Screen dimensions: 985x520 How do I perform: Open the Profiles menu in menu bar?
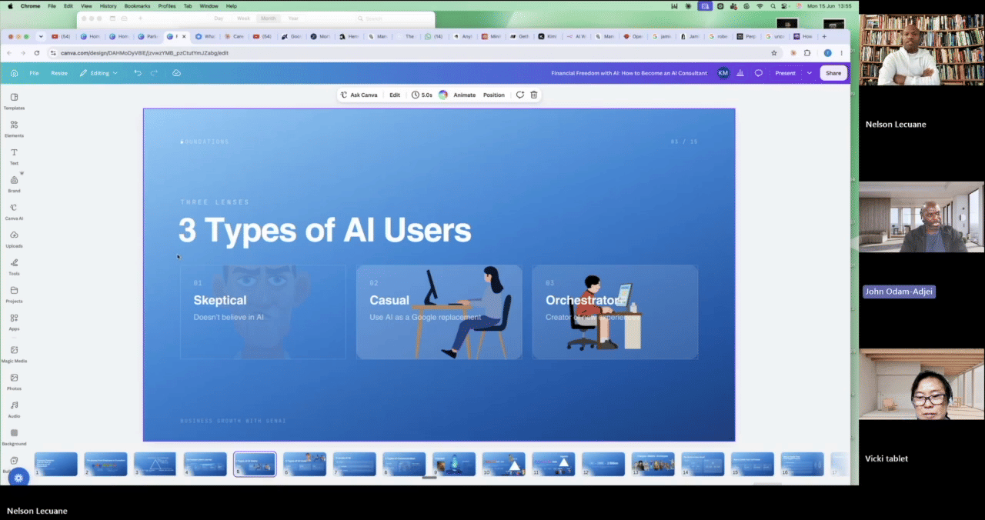pyautogui.click(x=167, y=6)
